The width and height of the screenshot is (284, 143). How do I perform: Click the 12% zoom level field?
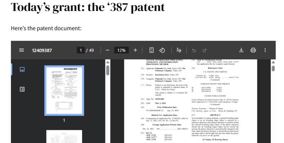[121, 50]
